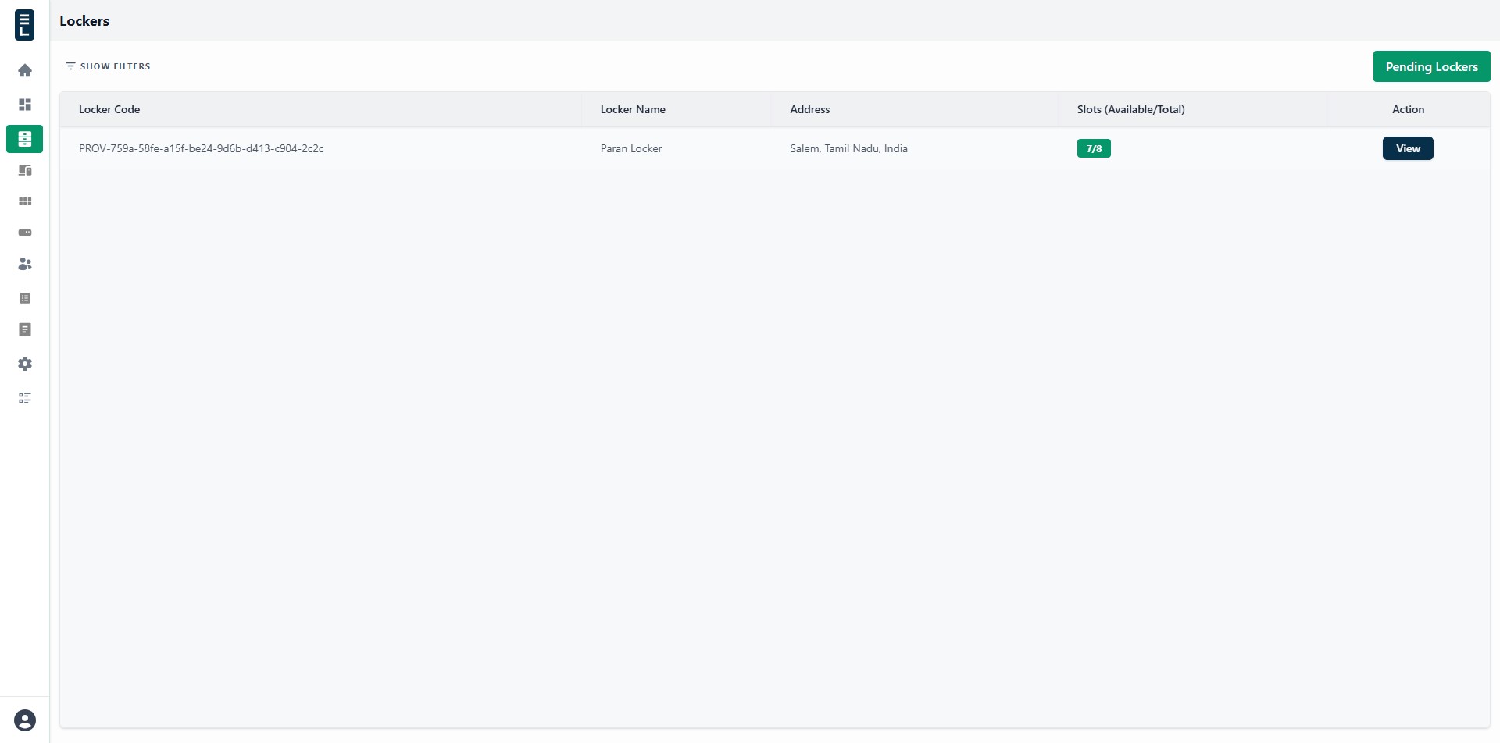Click the Action column header
Screen dimensions: 1500x743
pos(1408,109)
